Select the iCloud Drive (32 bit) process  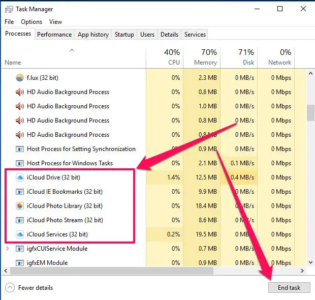[53, 177]
